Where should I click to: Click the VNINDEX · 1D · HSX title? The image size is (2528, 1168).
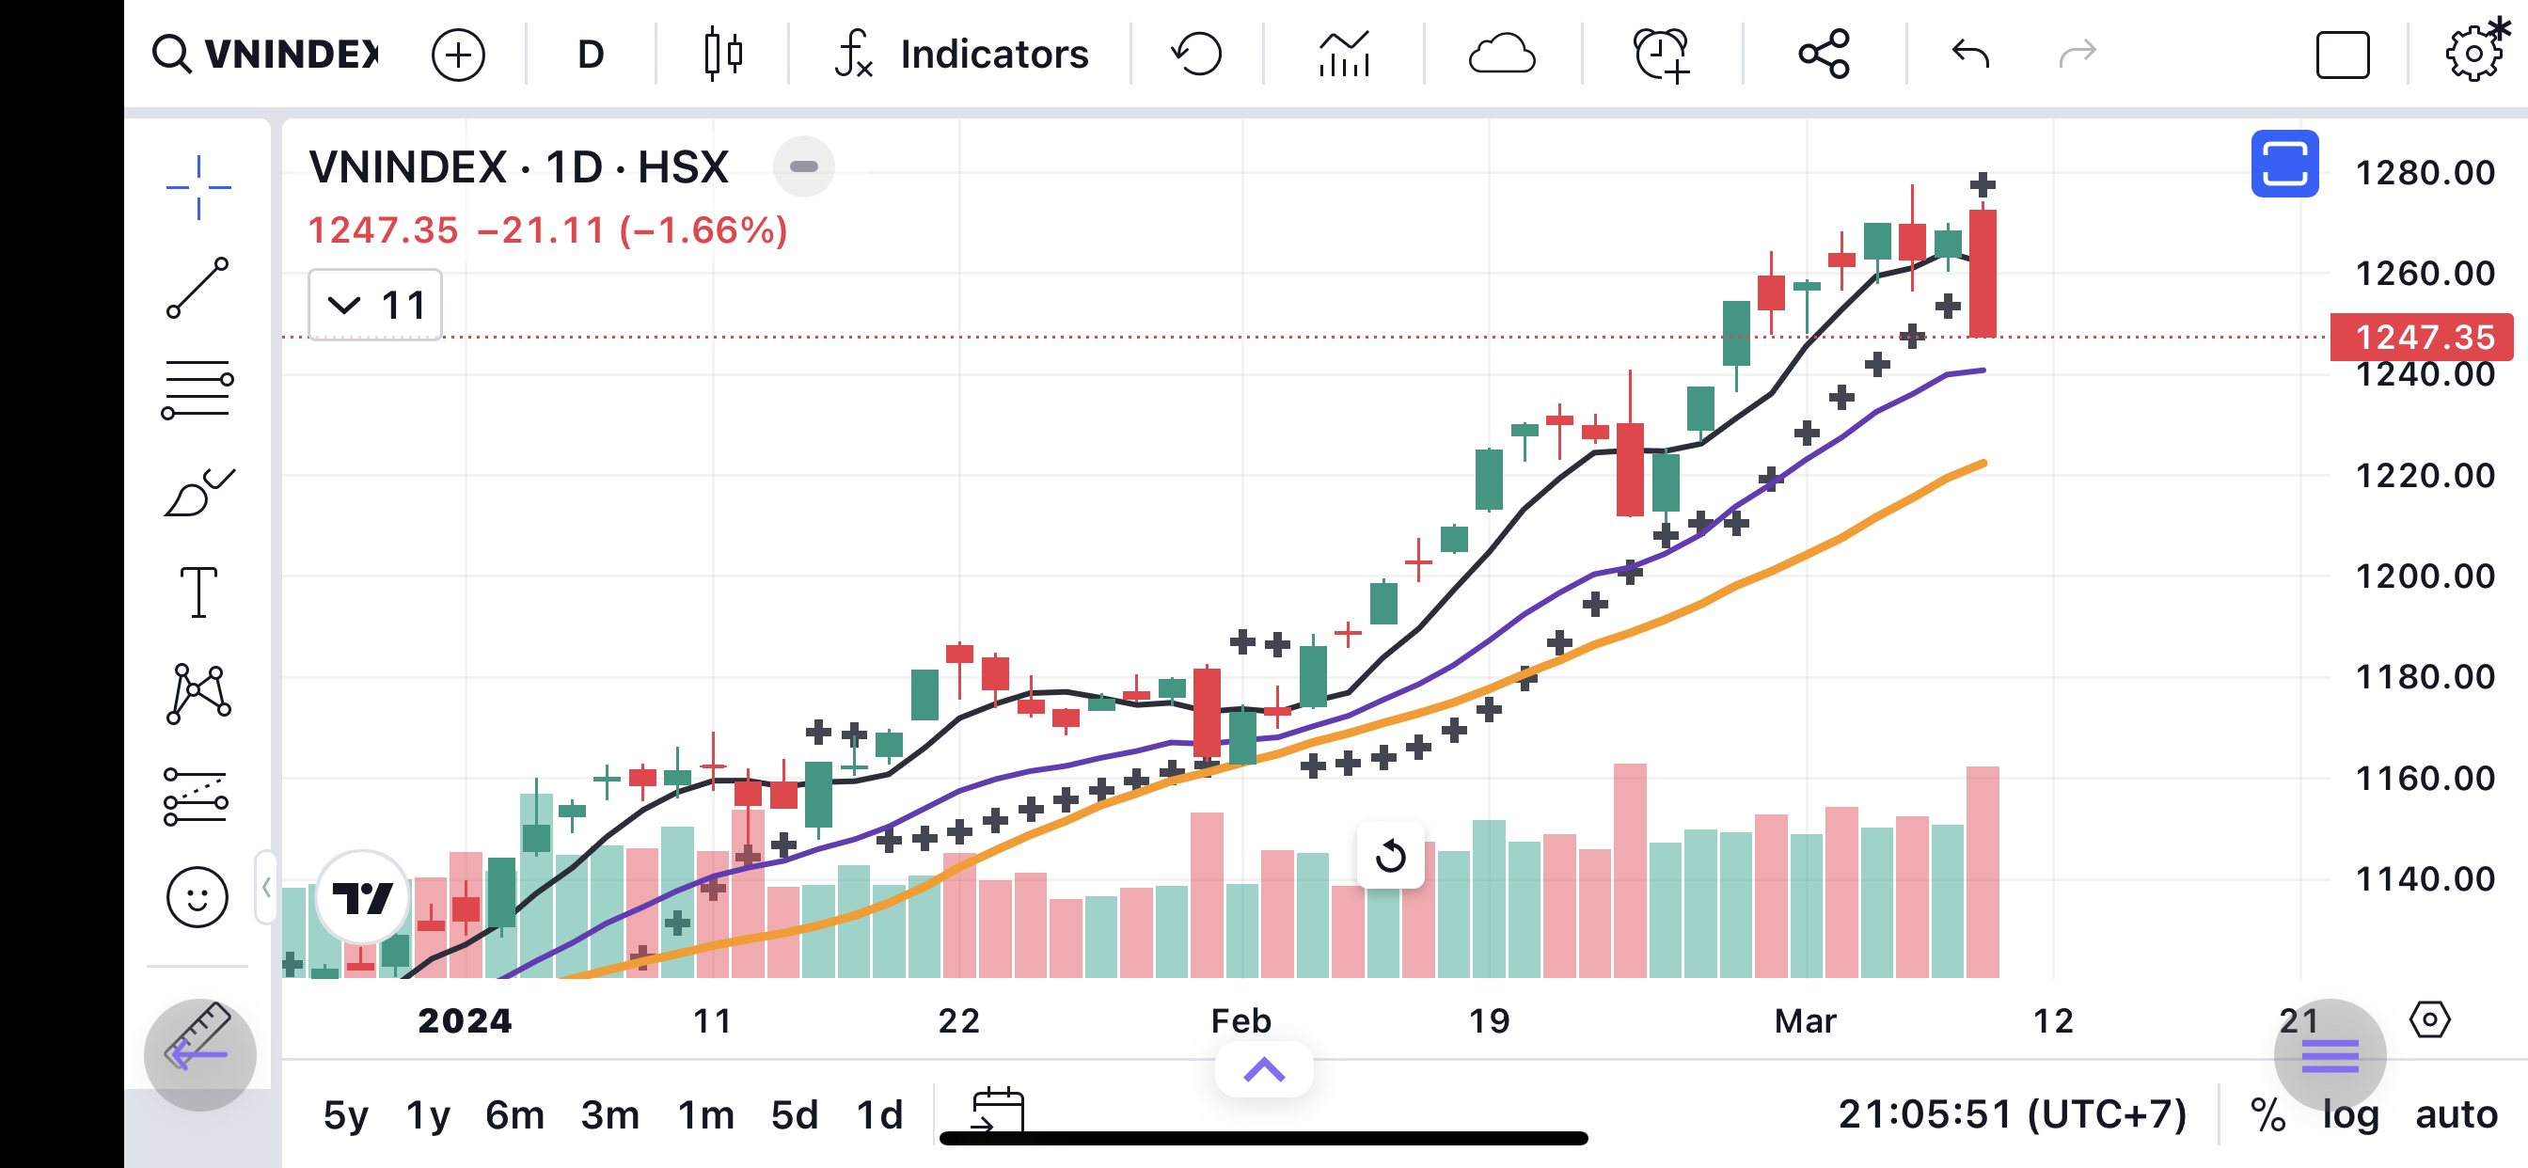point(518,166)
